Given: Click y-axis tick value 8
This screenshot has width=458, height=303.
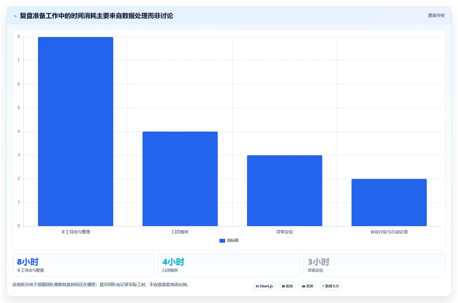Looking at the screenshot, I should click(x=19, y=37).
